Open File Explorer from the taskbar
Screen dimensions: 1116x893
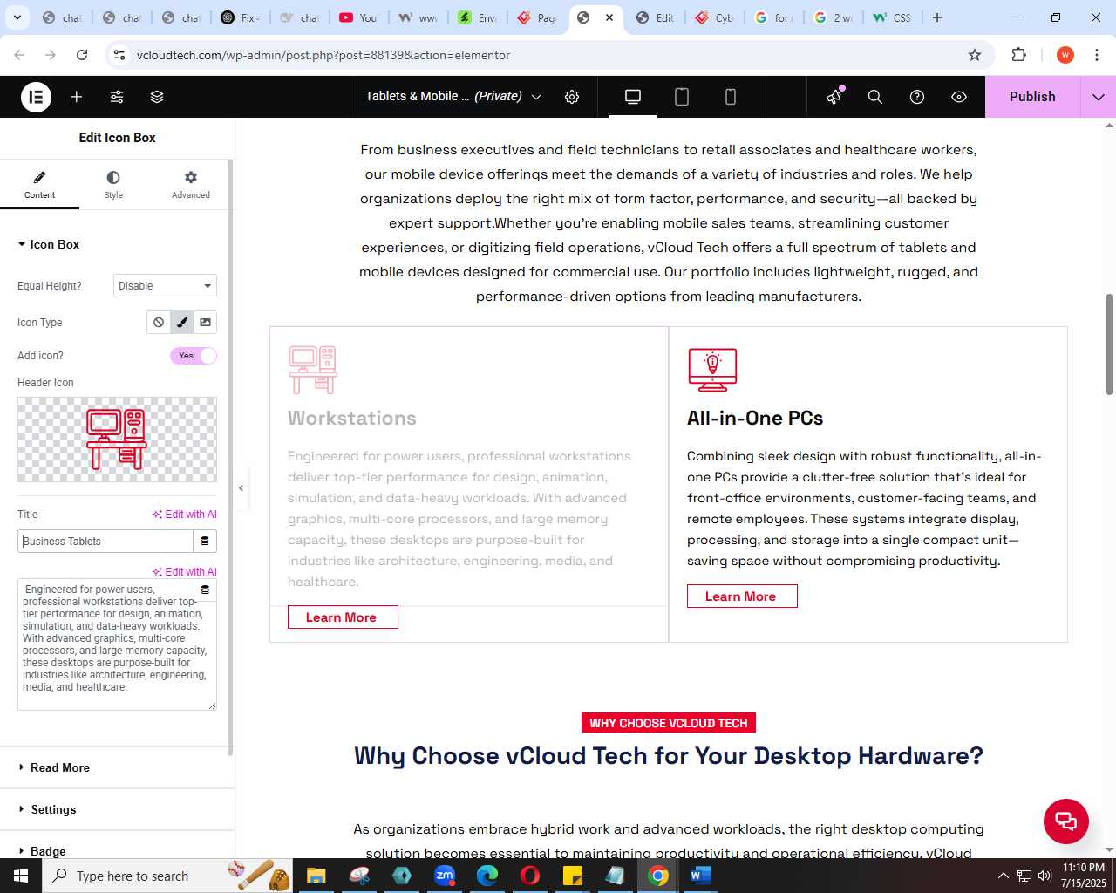click(x=316, y=876)
